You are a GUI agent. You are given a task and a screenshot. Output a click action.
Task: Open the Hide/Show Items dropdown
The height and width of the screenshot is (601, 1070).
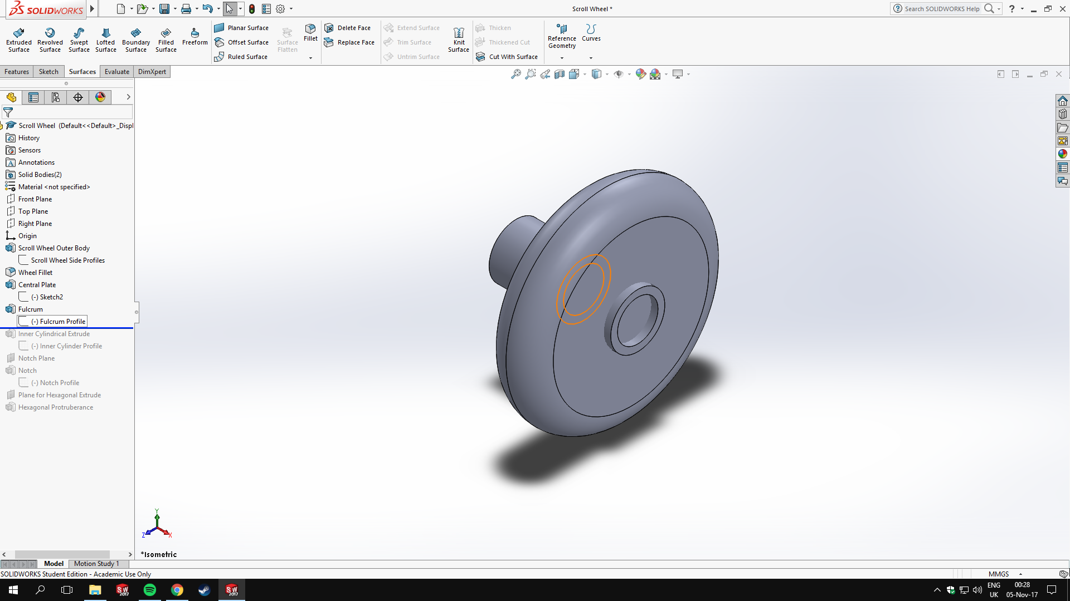pyautogui.click(x=629, y=74)
